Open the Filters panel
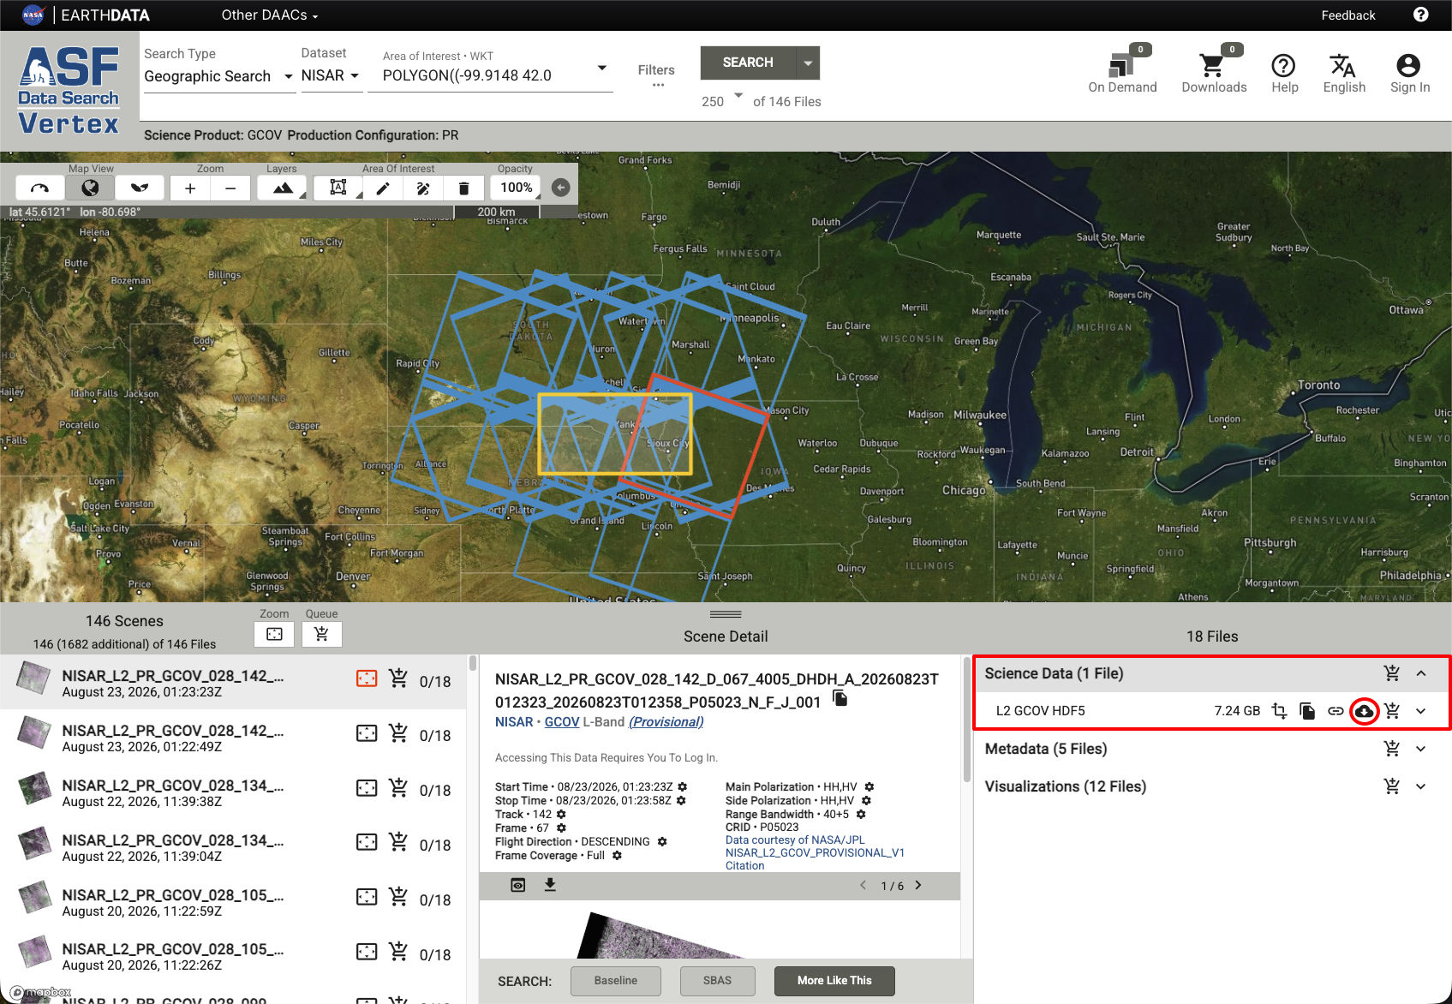The image size is (1452, 1004). [656, 74]
